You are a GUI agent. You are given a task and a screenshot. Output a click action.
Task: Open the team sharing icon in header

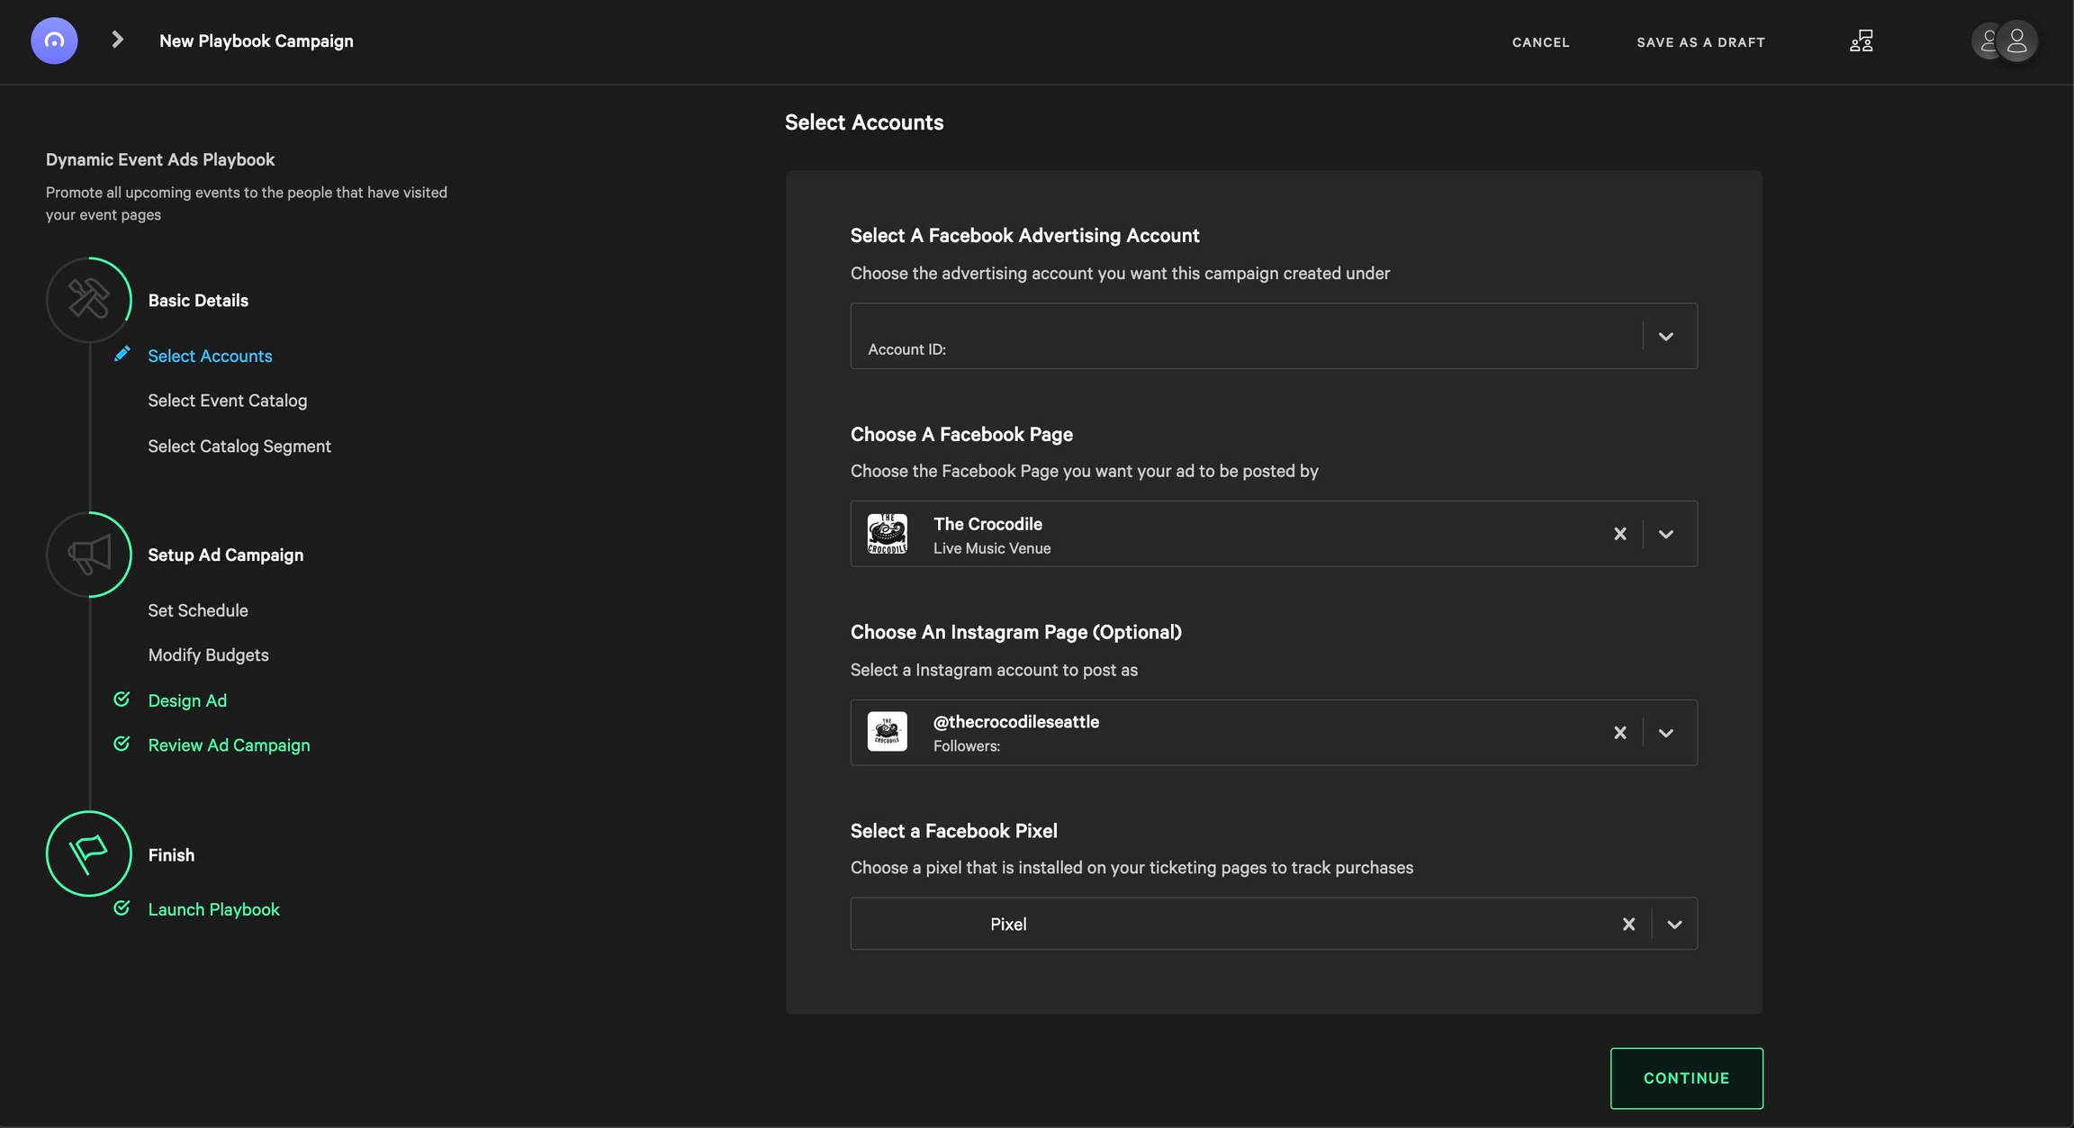pyautogui.click(x=1862, y=41)
